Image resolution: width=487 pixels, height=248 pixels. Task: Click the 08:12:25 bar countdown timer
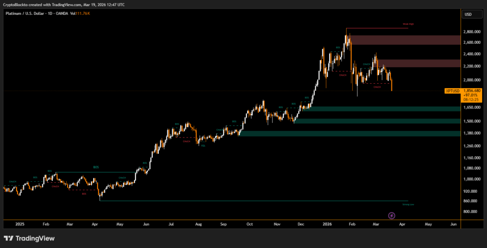tap(471, 99)
